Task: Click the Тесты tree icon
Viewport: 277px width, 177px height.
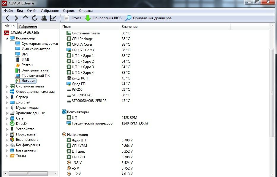Action: 12,156
